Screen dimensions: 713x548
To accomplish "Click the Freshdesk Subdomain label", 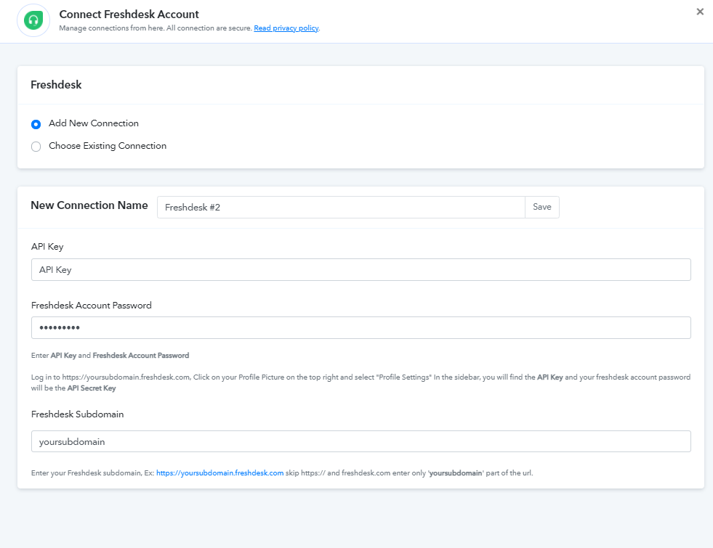I will click(77, 414).
